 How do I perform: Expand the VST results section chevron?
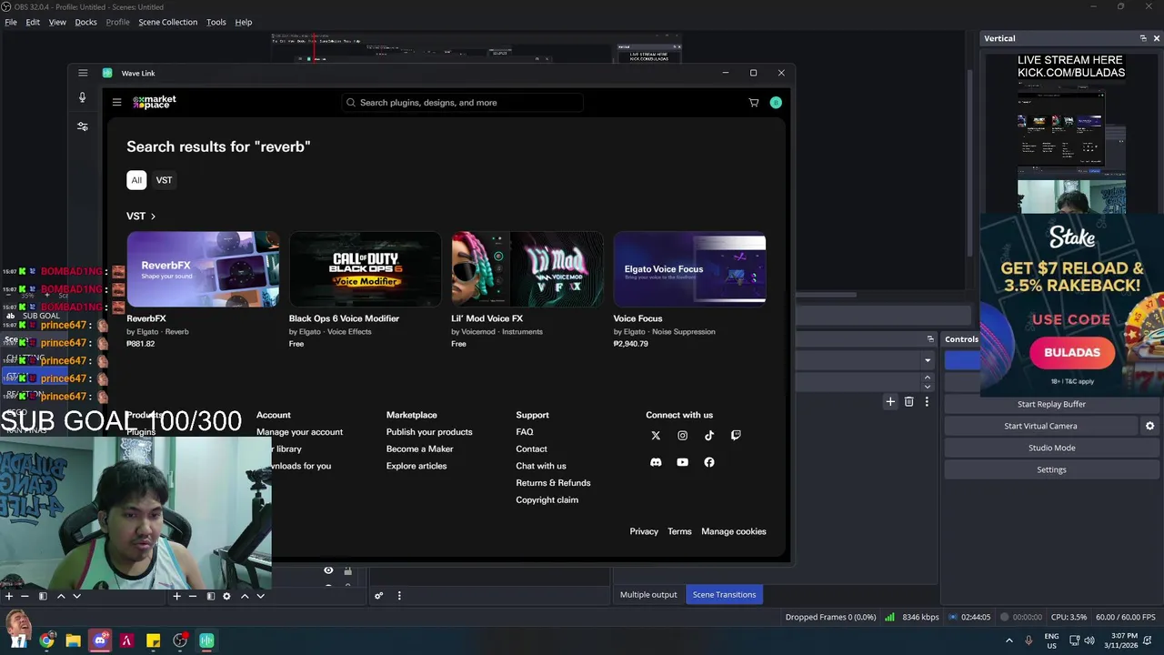click(153, 217)
